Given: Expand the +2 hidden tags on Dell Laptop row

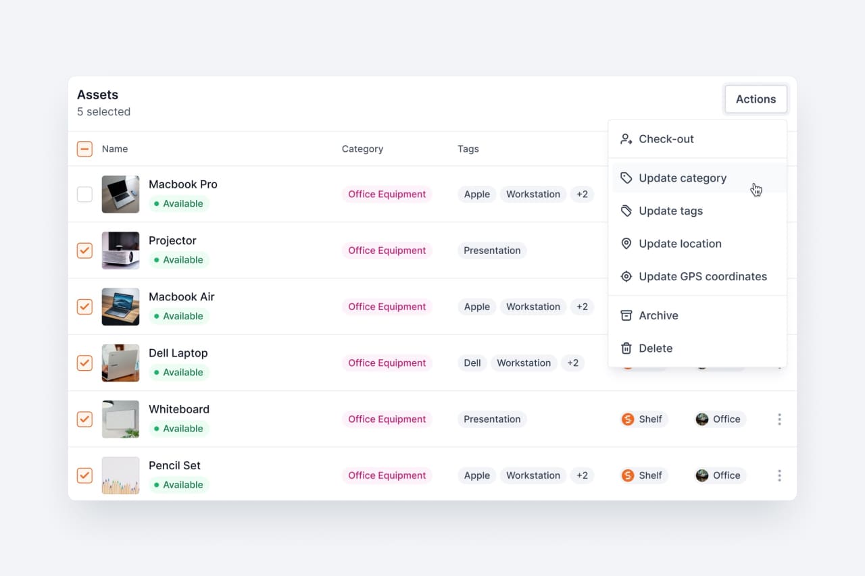Looking at the screenshot, I should coord(573,363).
